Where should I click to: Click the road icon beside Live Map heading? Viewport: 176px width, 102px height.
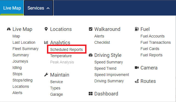(x=9, y=29)
